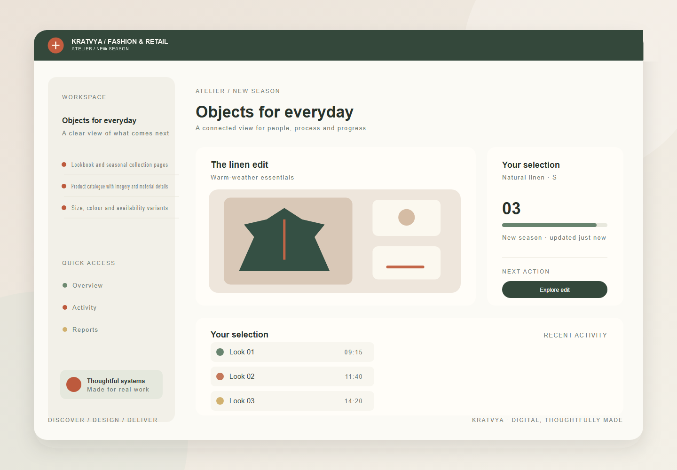
Task: Click the Thoughtful systems card
Action: [111, 384]
